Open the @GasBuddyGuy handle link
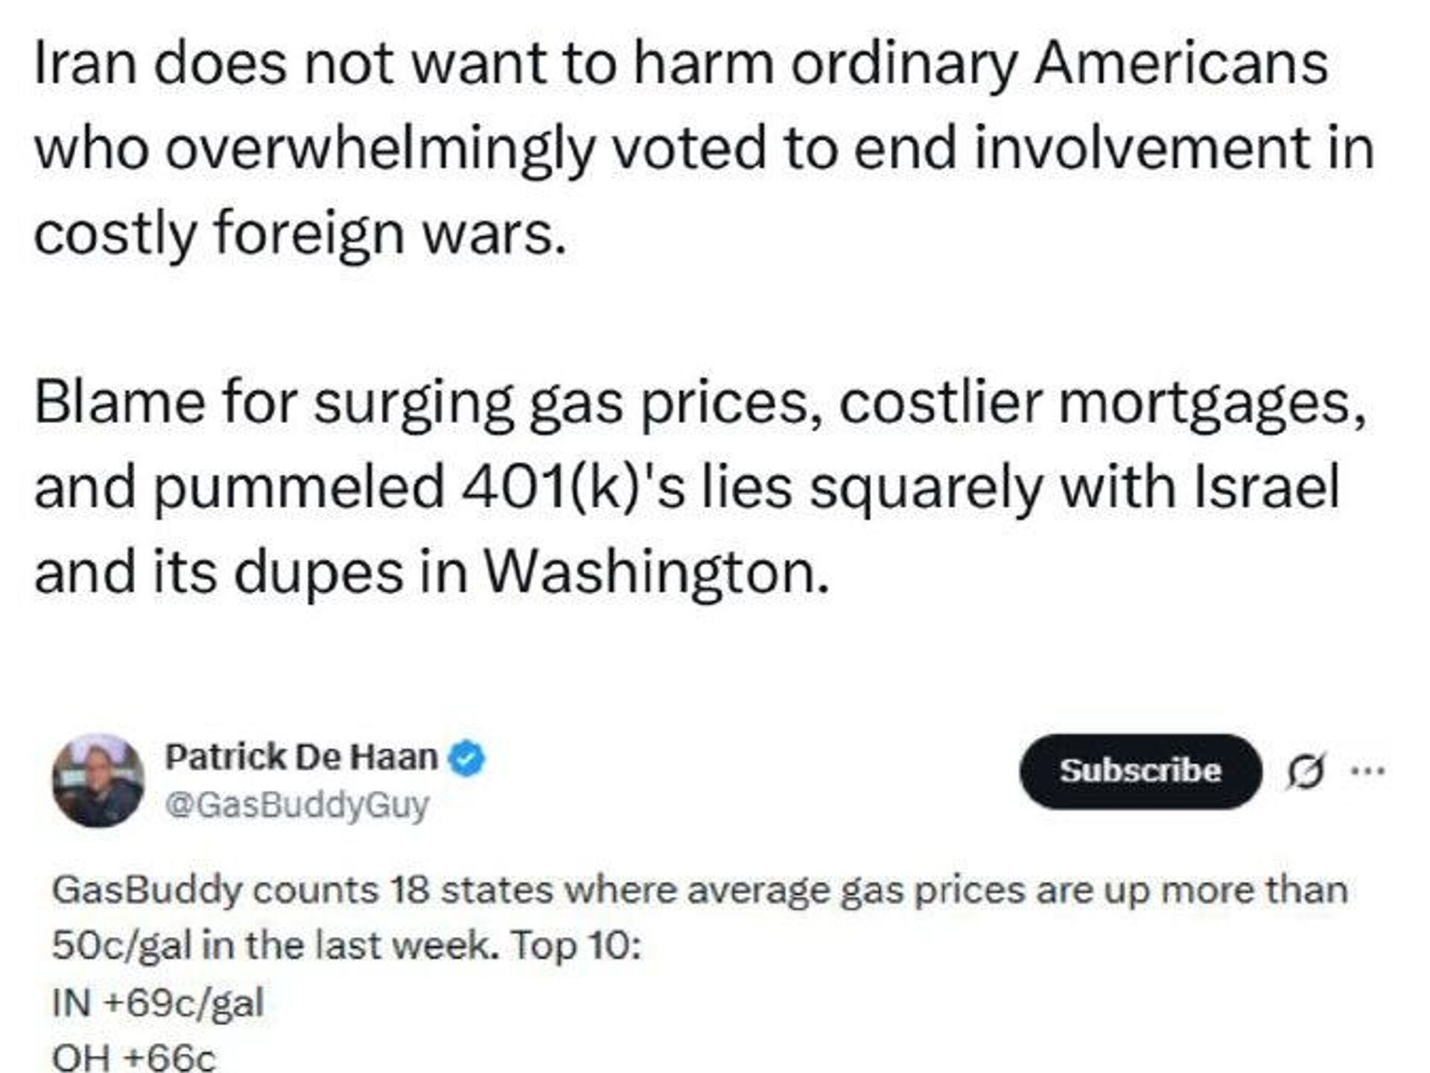The image size is (1430, 1073). point(296,804)
